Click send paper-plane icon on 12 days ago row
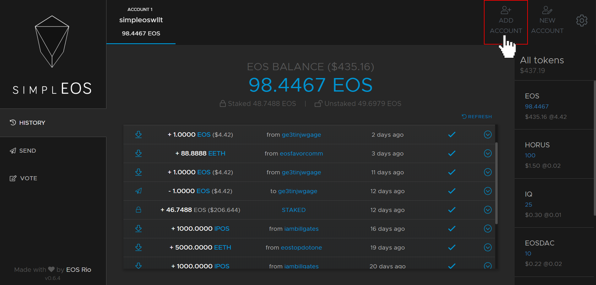 (138, 191)
